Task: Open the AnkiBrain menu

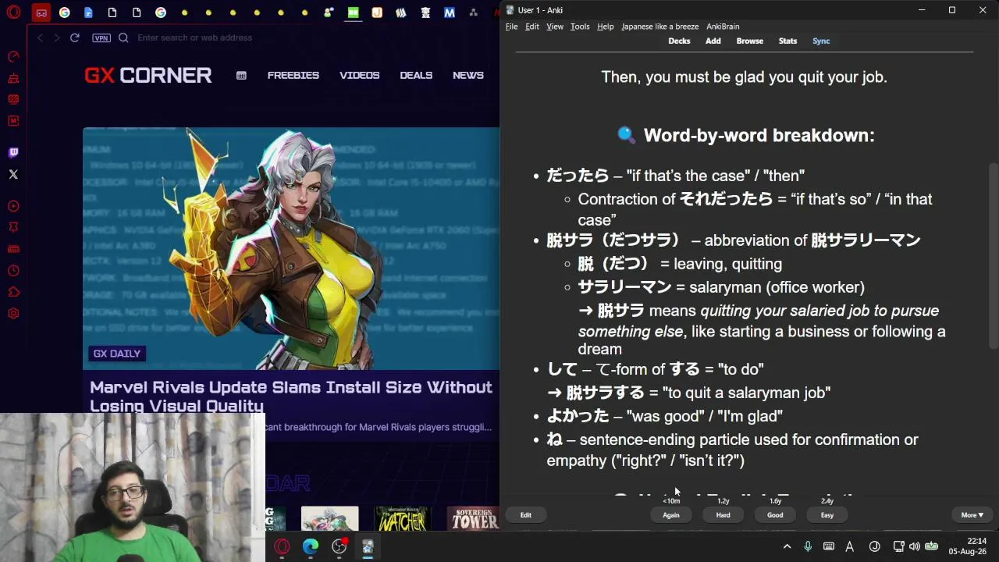Action: (723, 27)
